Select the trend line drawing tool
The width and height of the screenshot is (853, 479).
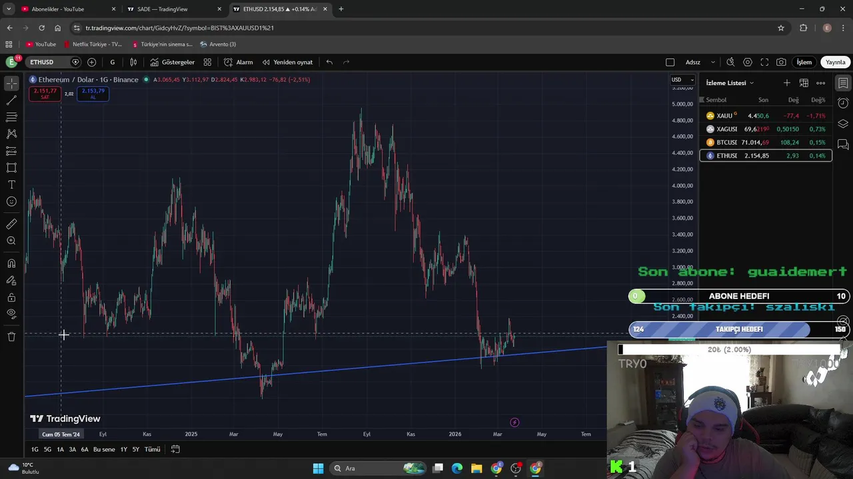[x=11, y=100]
